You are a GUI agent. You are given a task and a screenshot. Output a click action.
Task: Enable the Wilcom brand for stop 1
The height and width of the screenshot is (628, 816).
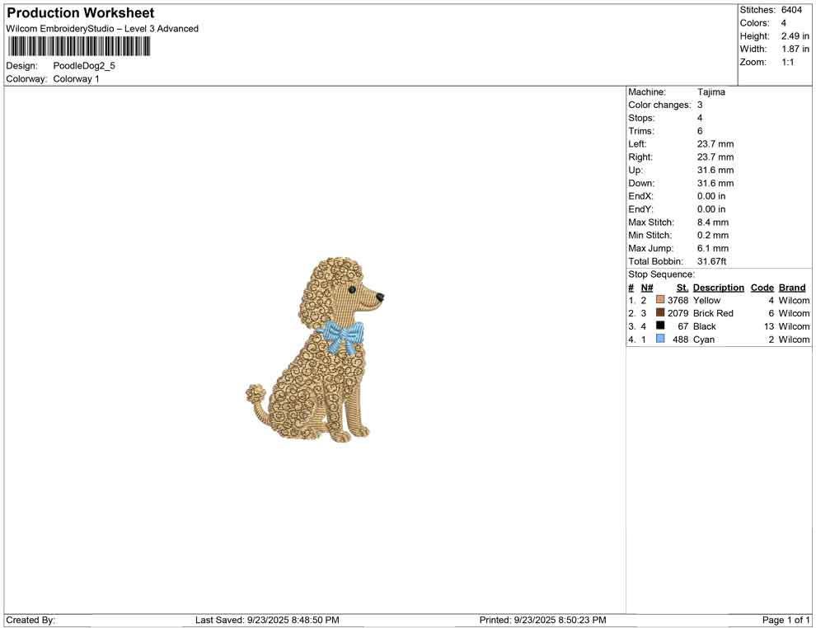pos(793,300)
